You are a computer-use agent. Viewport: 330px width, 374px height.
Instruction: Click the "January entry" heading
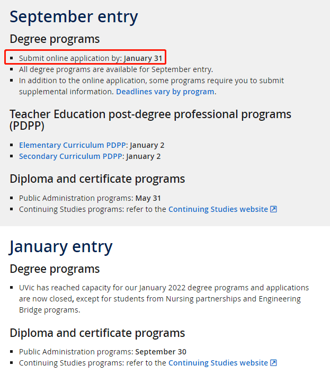61,246
